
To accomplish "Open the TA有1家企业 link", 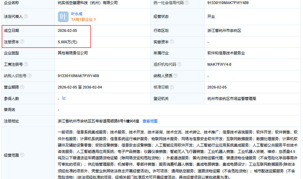I will point(84,19).
